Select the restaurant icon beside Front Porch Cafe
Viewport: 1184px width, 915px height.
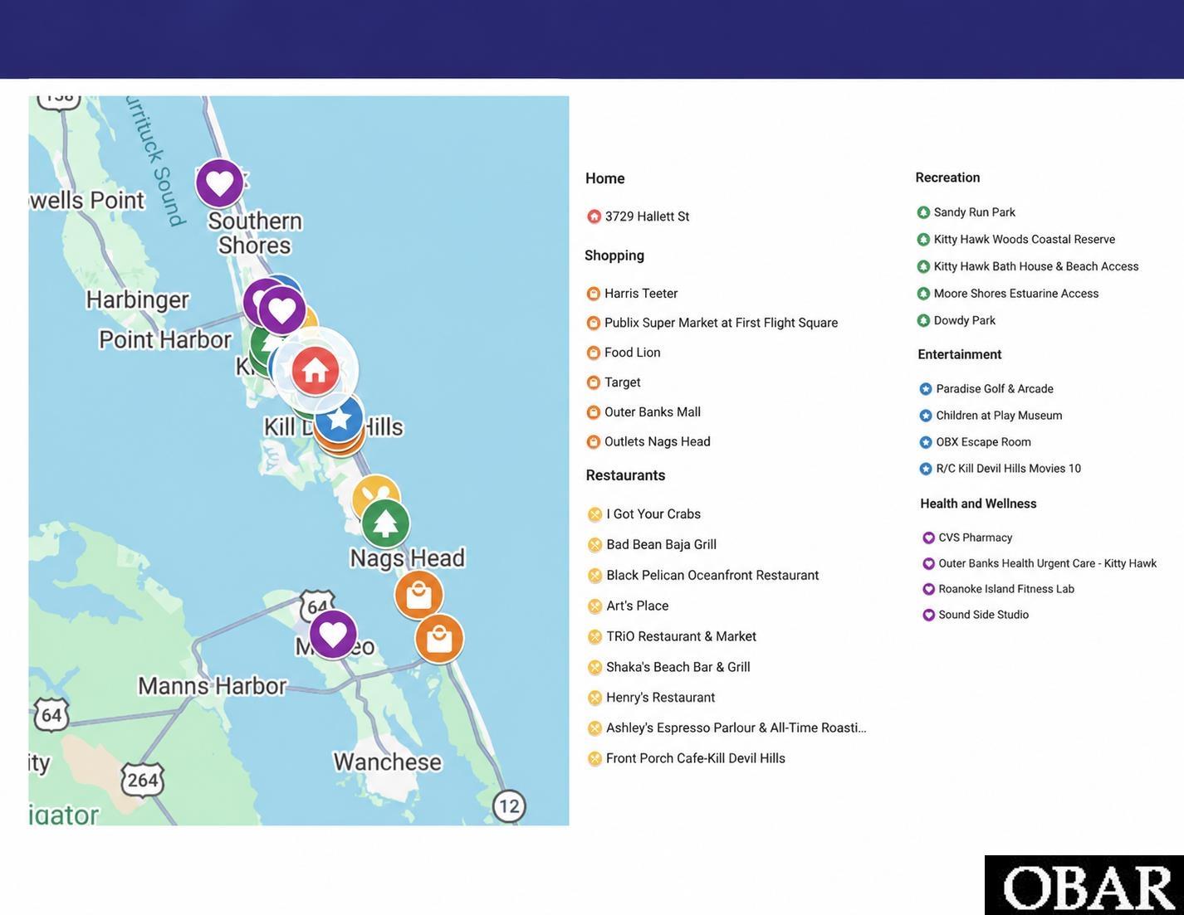594,759
